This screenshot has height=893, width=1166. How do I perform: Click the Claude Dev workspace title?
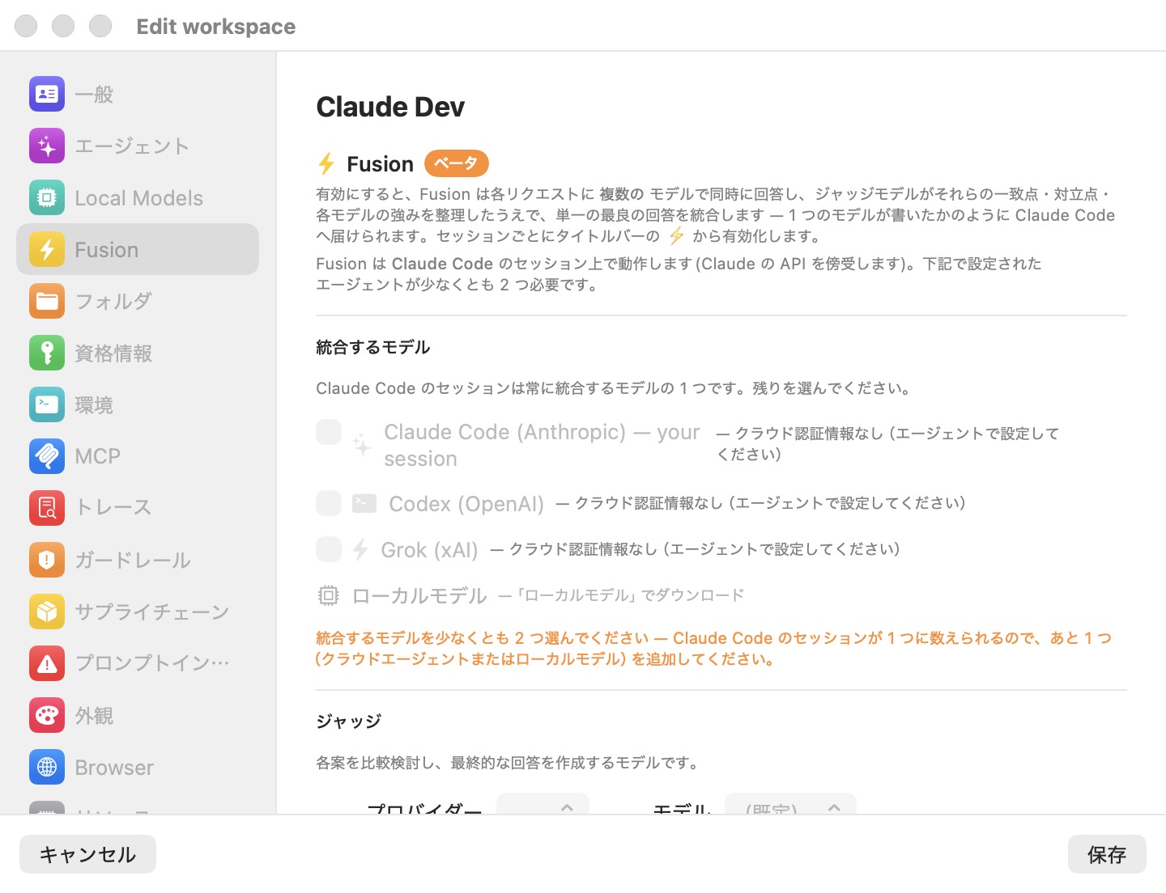pyautogui.click(x=390, y=107)
